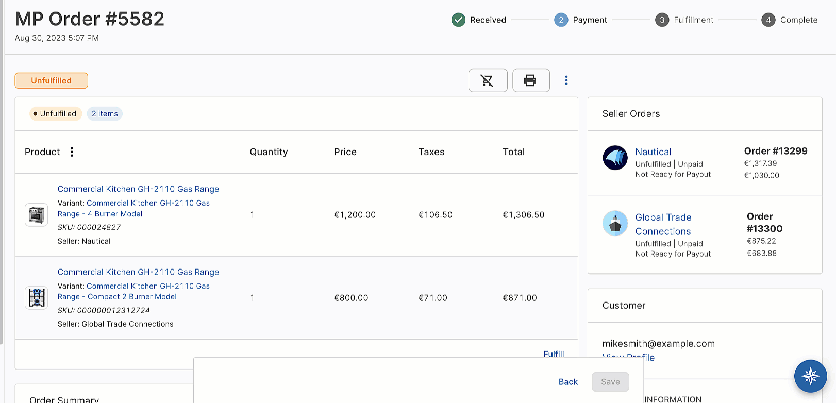Open the Compact 2 Burner product thumbnail
Screen dimensions: 836x403
pos(37,298)
